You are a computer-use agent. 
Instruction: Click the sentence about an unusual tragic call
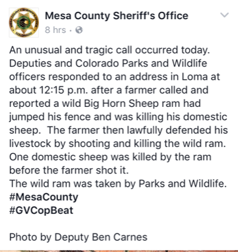click(x=110, y=50)
